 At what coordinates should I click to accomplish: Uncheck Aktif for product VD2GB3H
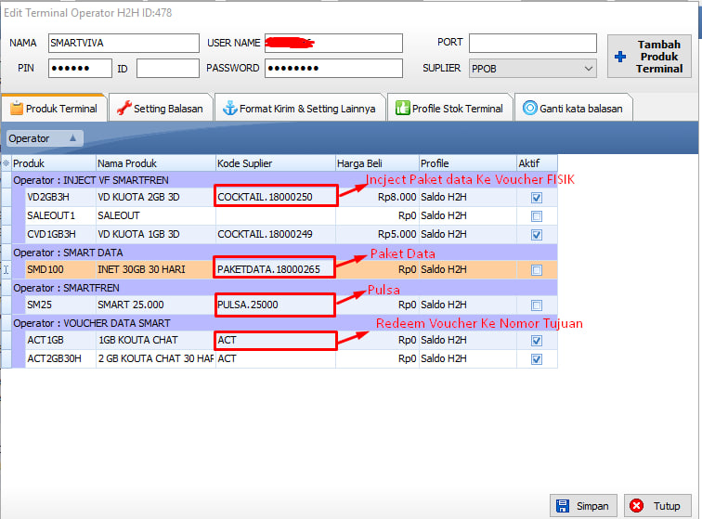(x=535, y=198)
